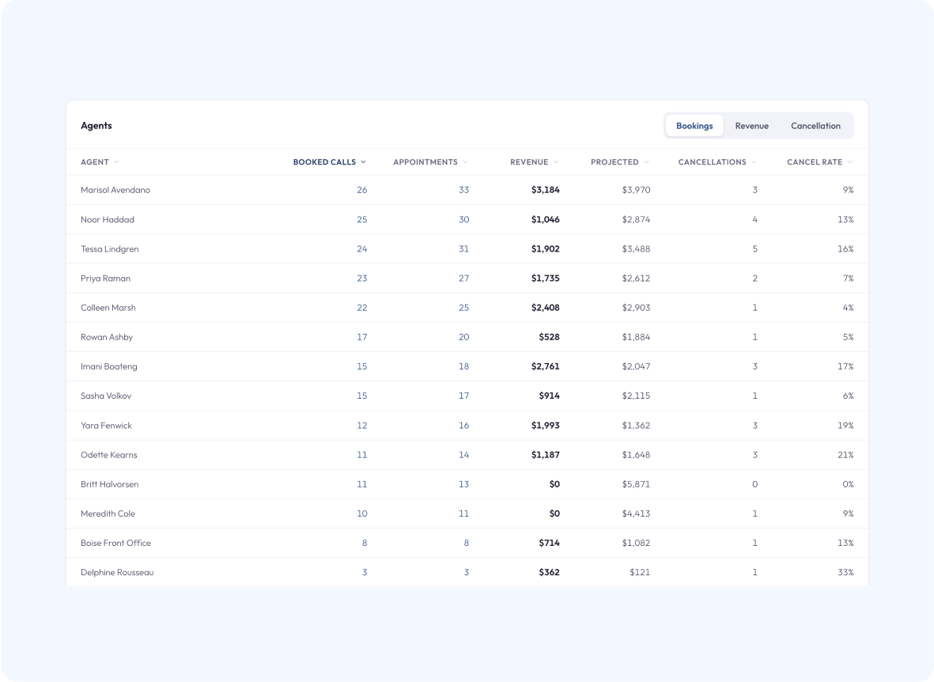Image resolution: width=934 pixels, height=682 pixels.
Task: Click Tessa Lindgren's 5 cancellations
Action: [x=754, y=248]
